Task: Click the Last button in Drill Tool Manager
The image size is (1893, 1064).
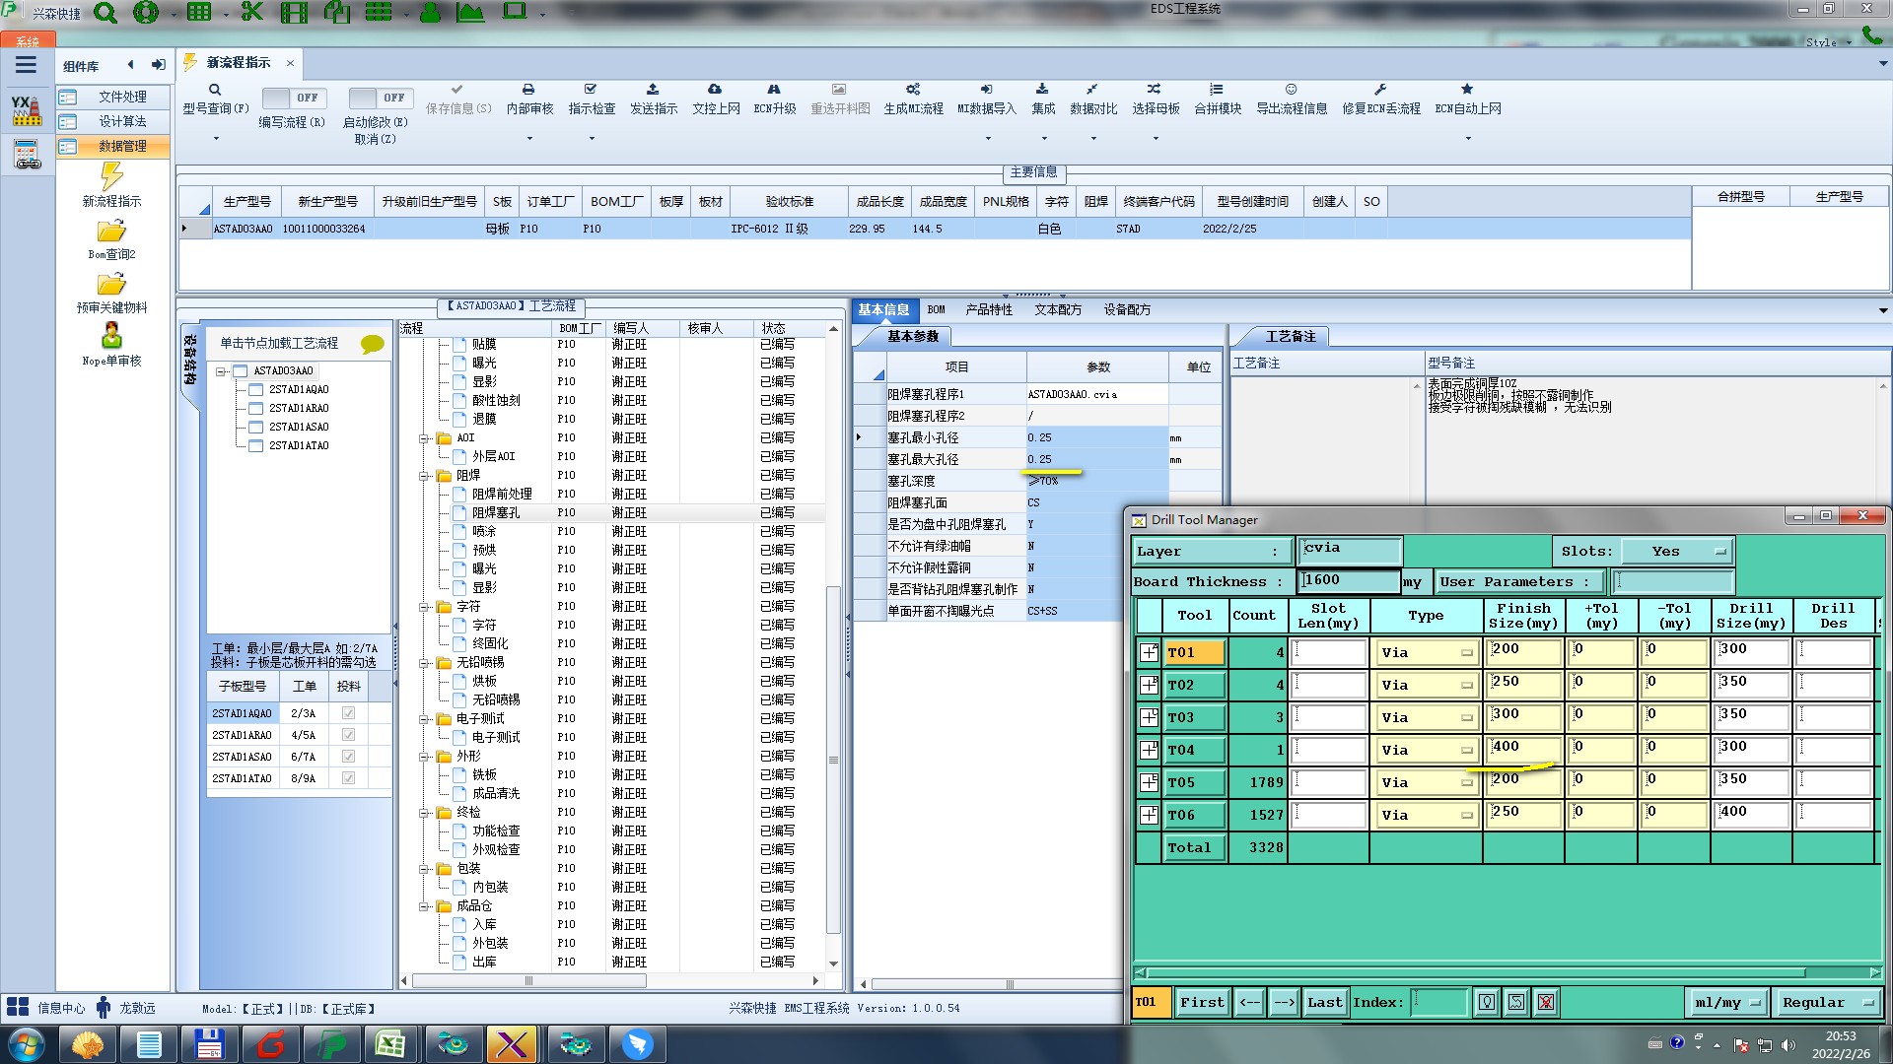Action: point(1324,1002)
